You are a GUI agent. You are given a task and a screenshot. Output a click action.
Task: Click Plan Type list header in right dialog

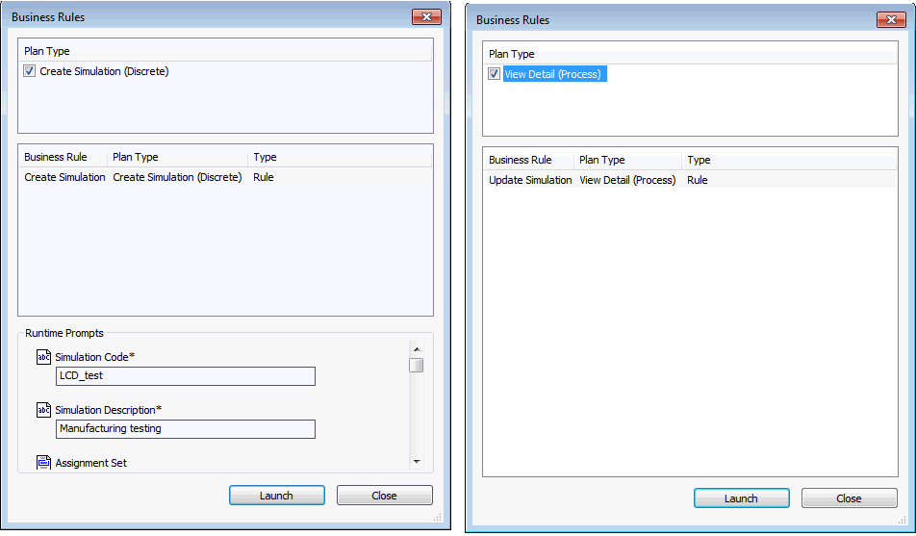(690, 54)
